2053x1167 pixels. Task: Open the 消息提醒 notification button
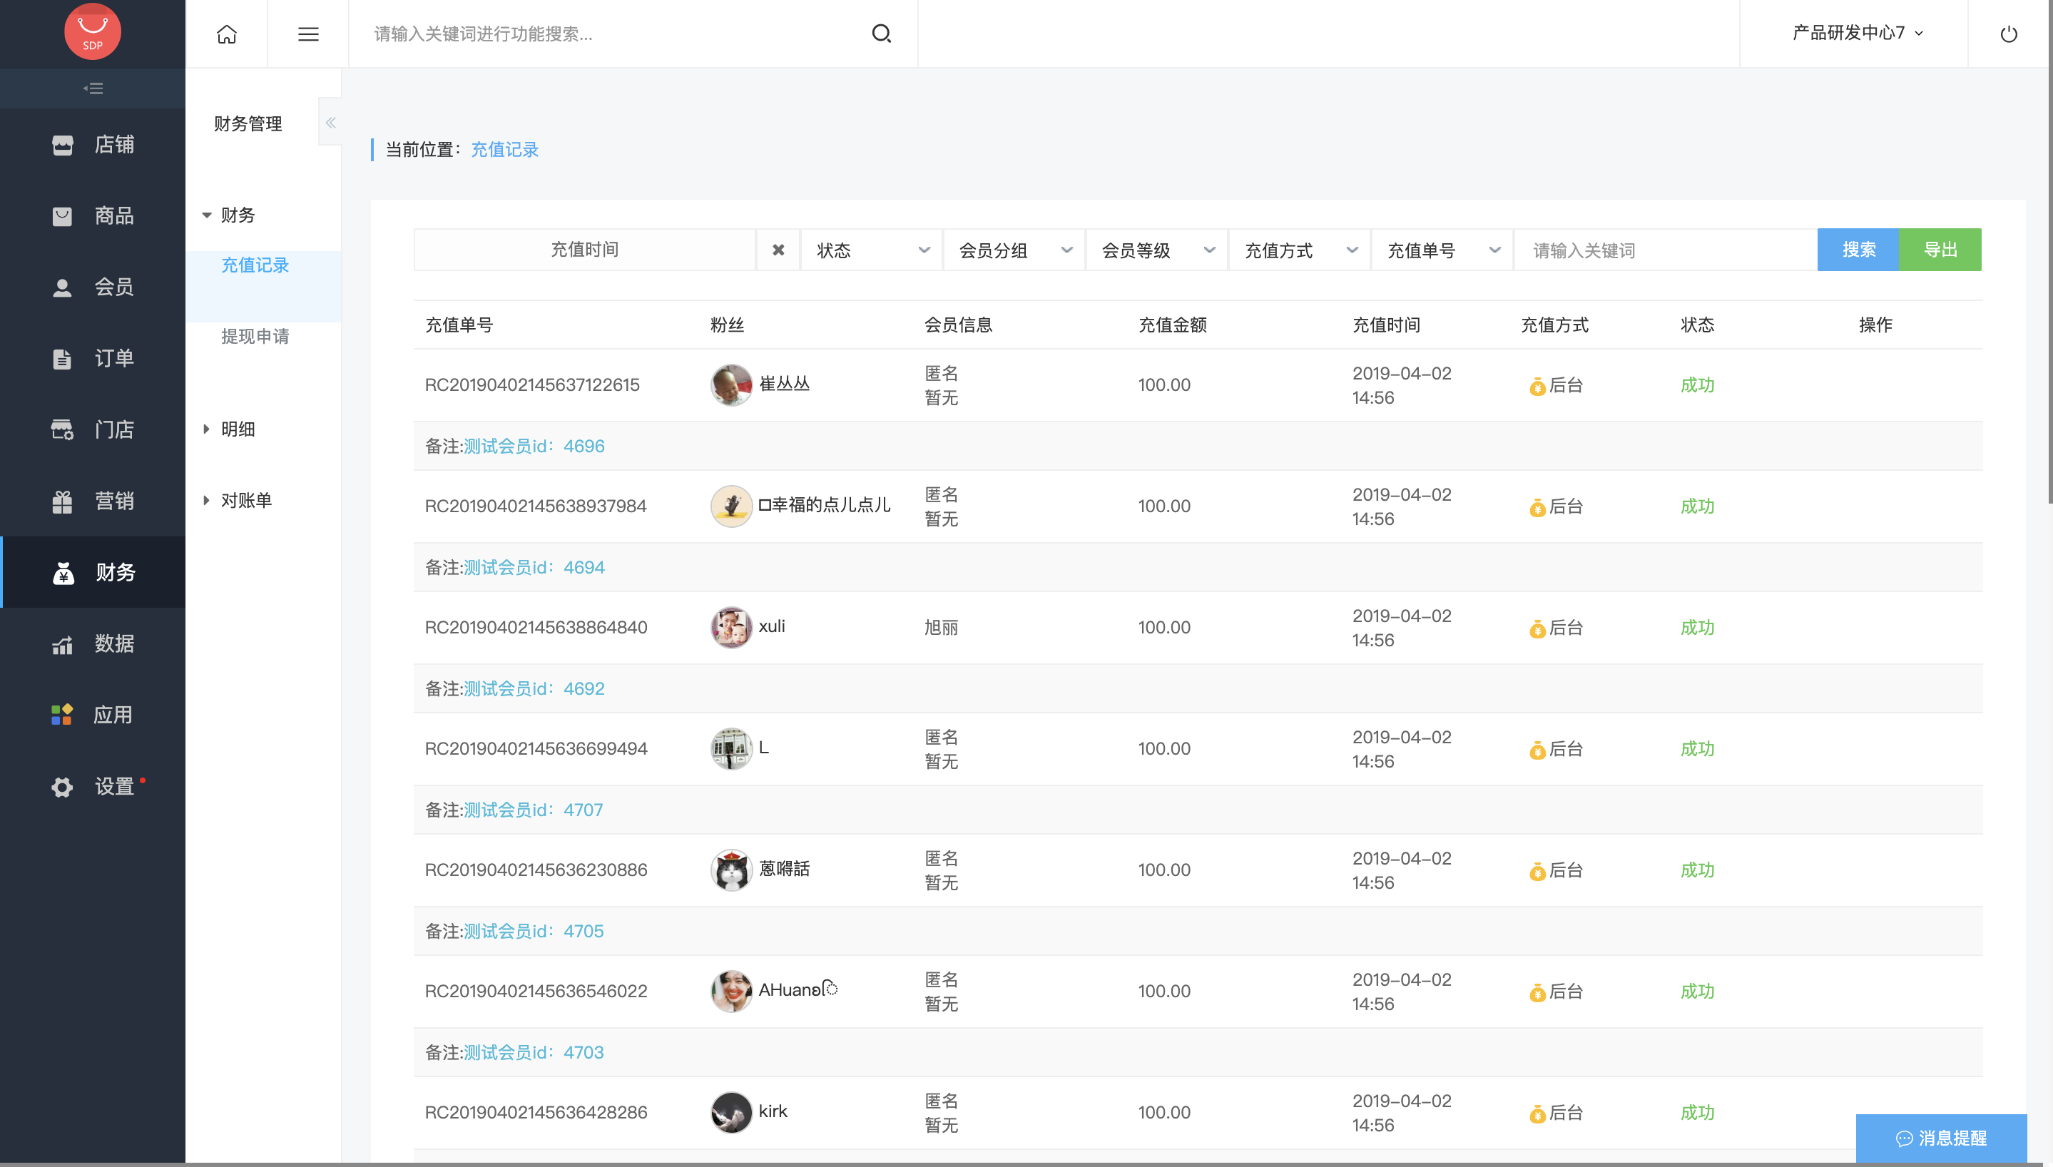(1941, 1138)
